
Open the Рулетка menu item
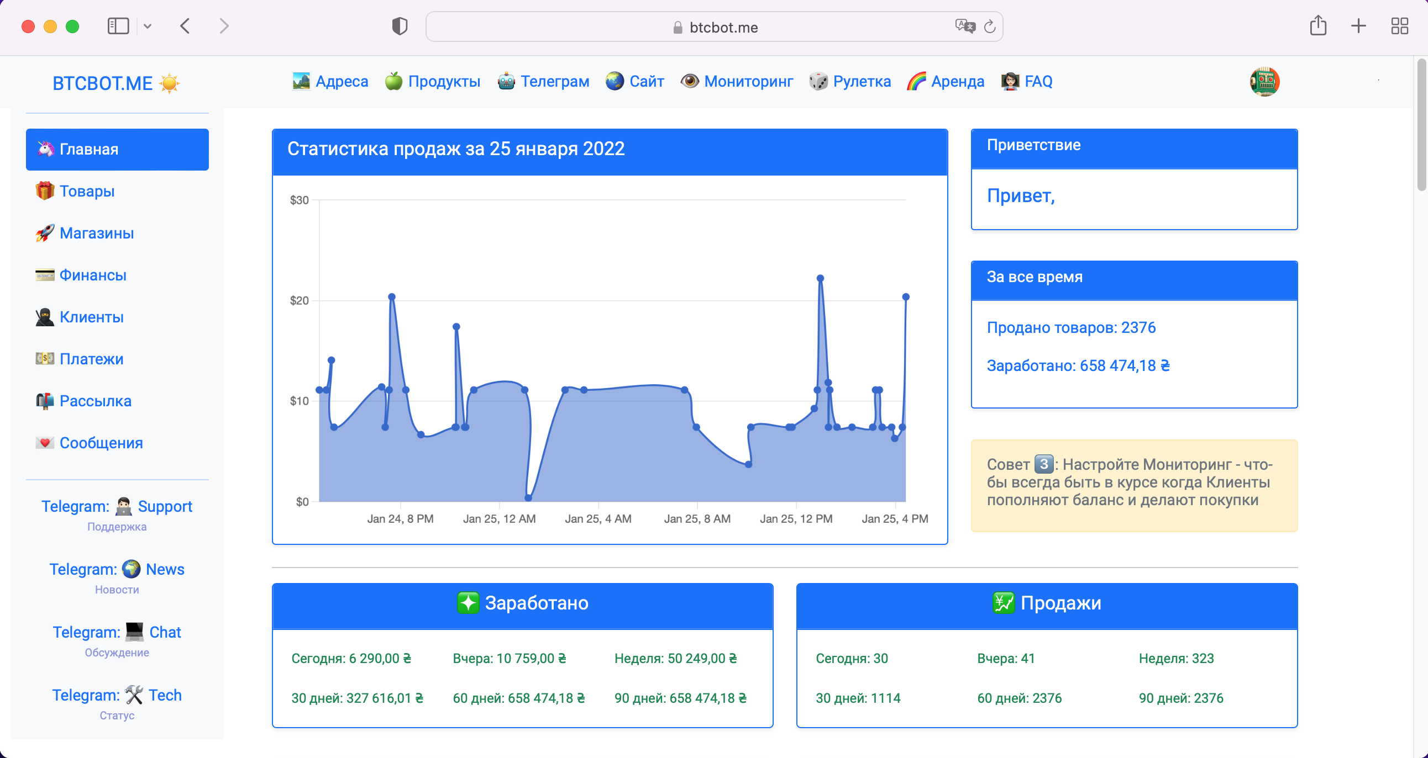[850, 81]
